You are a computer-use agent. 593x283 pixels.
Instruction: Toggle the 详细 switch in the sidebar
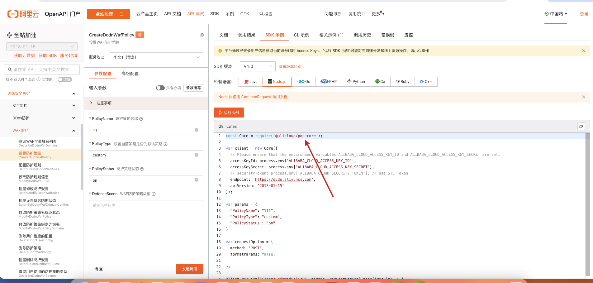(x=65, y=79)
